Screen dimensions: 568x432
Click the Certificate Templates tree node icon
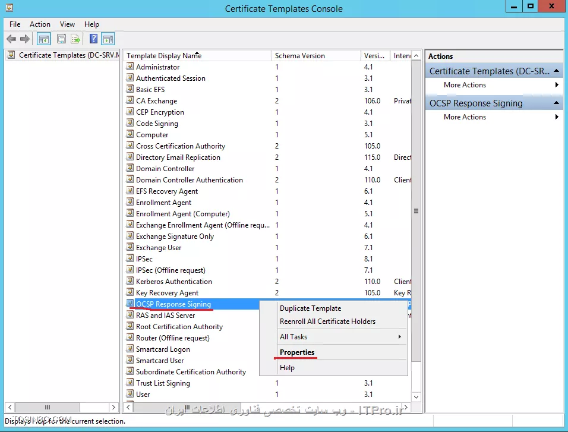click(12, 55)
